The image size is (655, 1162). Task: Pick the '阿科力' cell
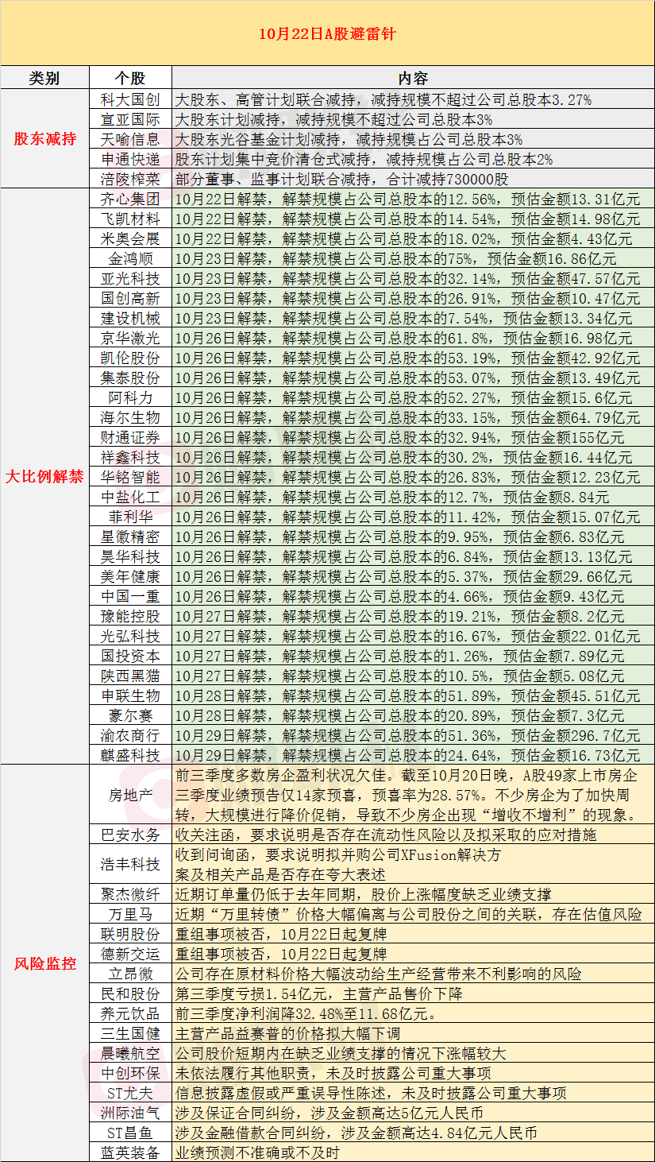pos(130,397)
